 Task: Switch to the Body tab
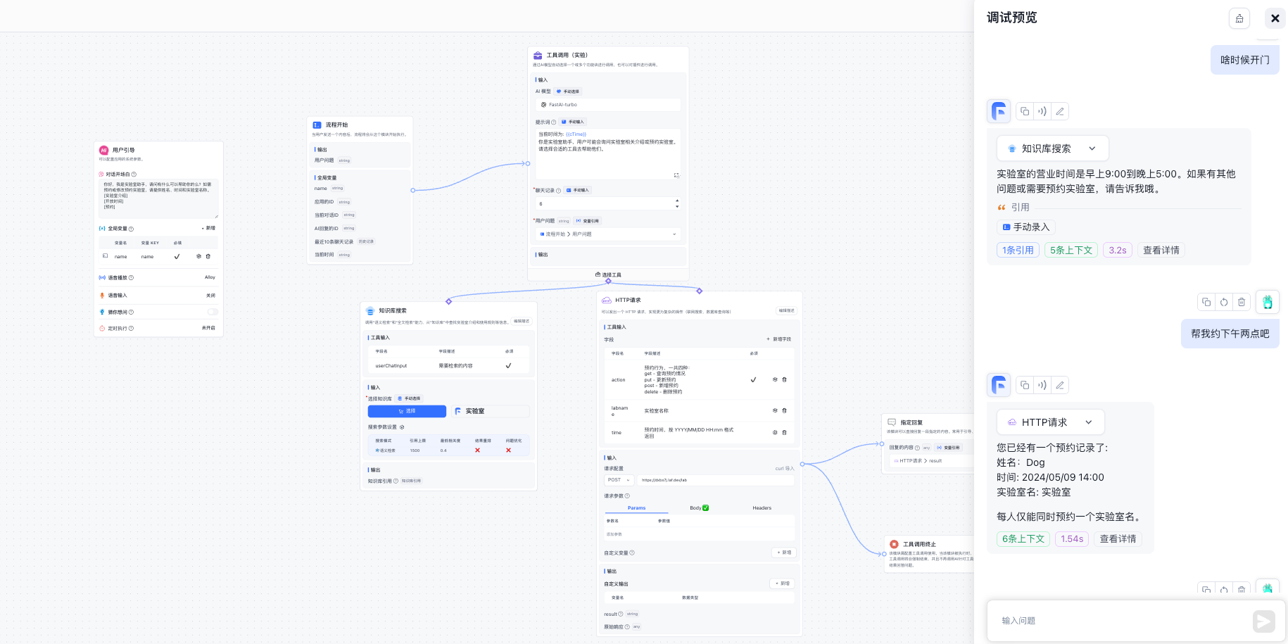pyautogui.click(x=698, y=507)
